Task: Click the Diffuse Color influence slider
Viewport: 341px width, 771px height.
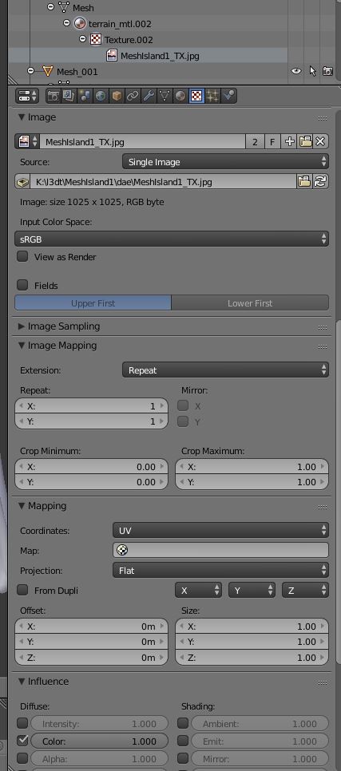Action: pyautogui.click(x=99, y=741)
